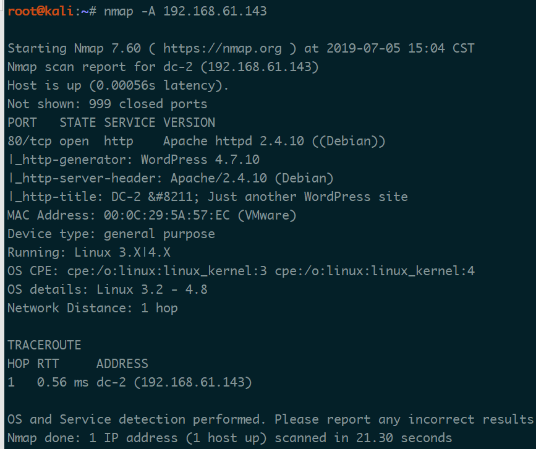The height and width of the screenshot is (449, 536).
Task: Click the VERSION column header
Action: [189, 122]
